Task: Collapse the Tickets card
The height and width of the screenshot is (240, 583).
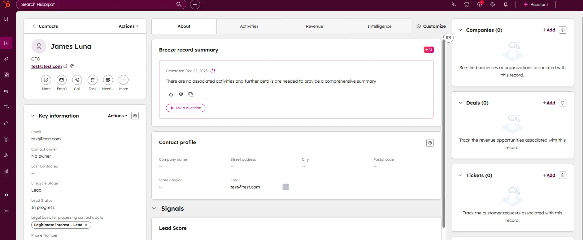Action: pos(460,175)
